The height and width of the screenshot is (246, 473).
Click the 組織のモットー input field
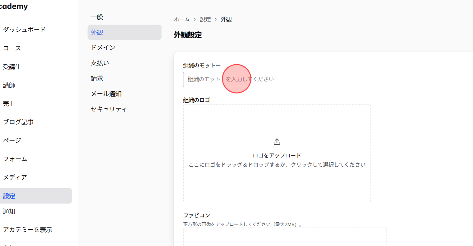[308, 79]
